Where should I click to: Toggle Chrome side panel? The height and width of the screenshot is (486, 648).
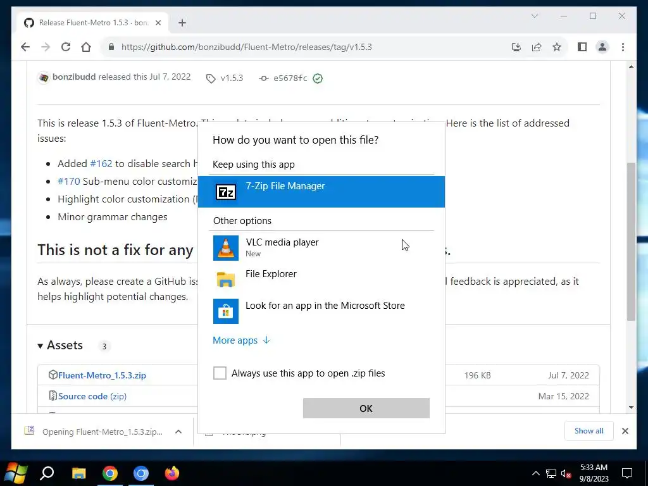pos(582,47)
